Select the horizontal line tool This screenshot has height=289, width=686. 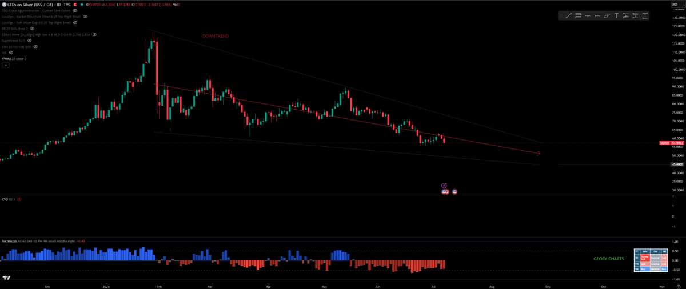(588, 15)
